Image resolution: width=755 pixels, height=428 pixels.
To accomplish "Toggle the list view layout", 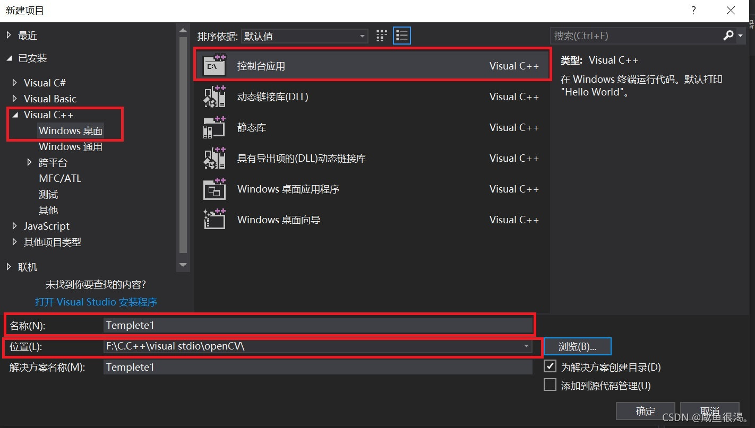I will (x=401, y=35).
